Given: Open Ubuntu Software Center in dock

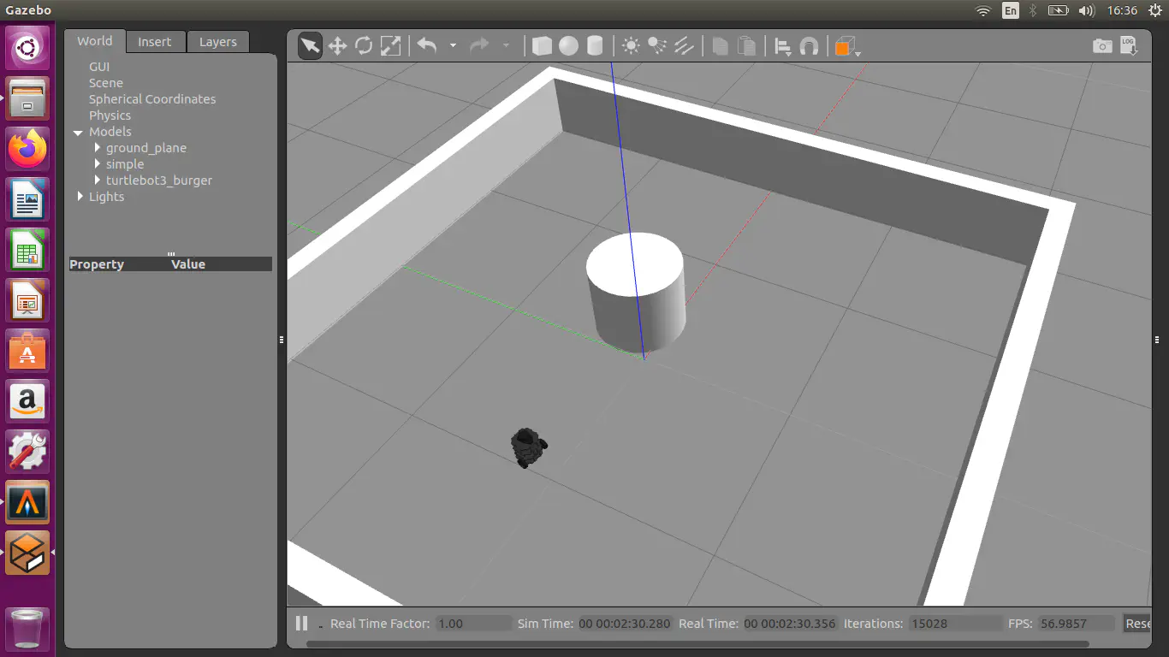Looking at the screenshot, I should 27,350.
